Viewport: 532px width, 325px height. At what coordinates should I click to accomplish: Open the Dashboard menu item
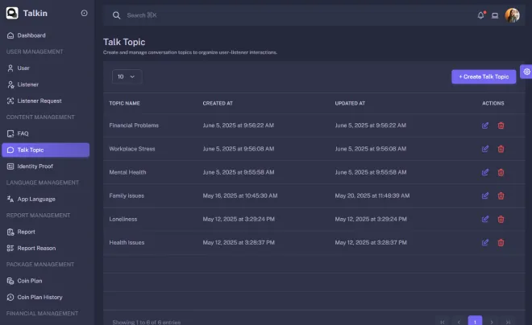pyautogui.click(x=45, y=35)
